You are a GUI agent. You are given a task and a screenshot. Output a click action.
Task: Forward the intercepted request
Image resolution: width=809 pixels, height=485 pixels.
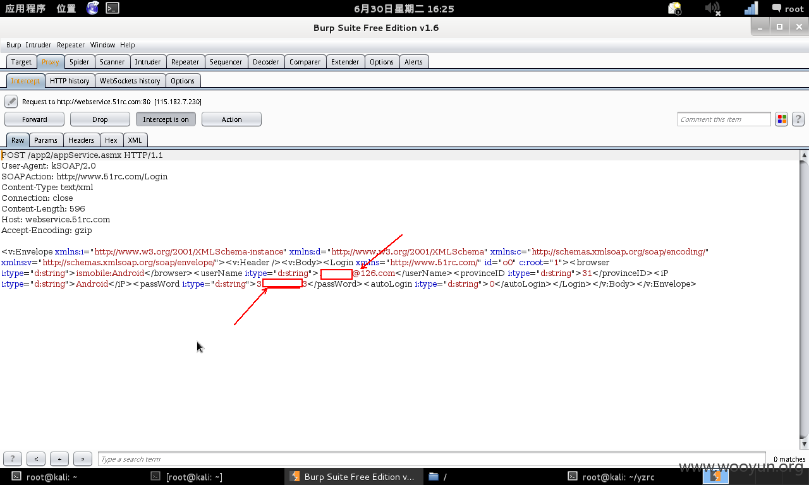(34, 119)
